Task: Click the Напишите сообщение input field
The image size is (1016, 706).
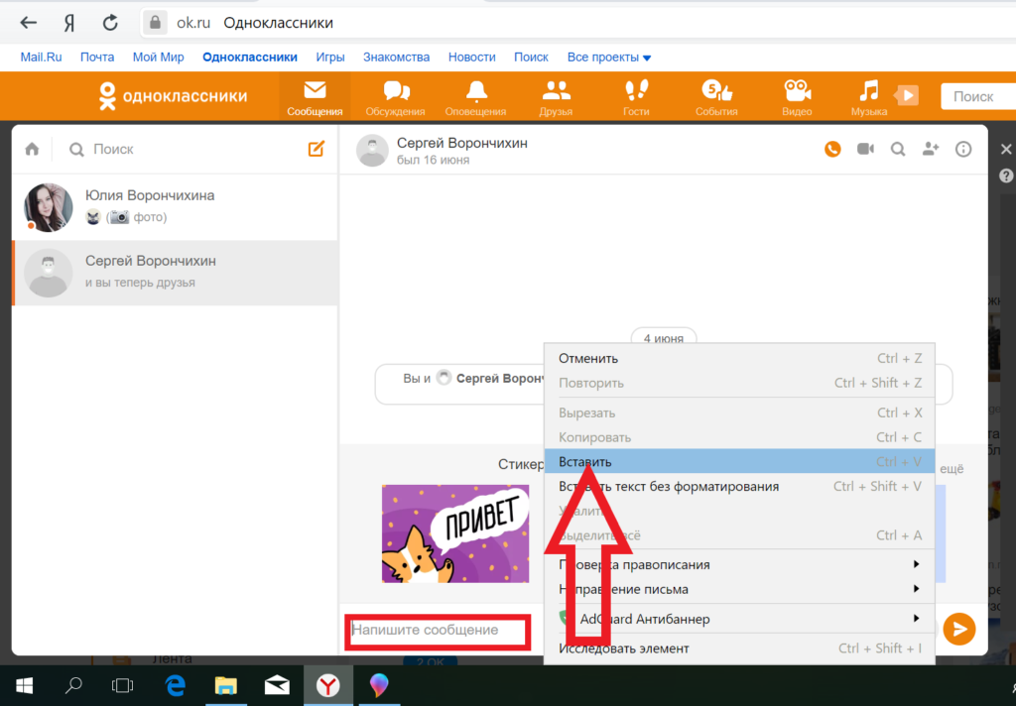Action: pos(438,632)
